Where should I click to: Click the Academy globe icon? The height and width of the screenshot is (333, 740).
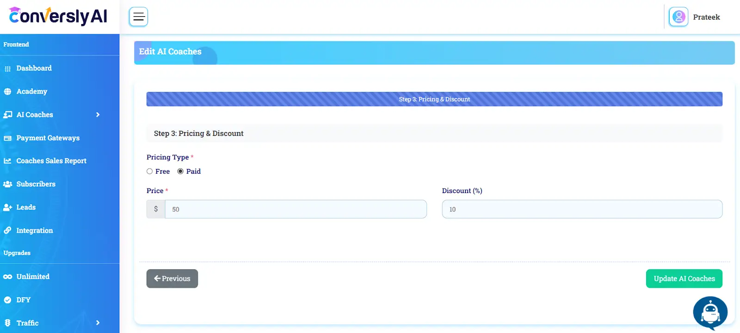tap(7, 91)
